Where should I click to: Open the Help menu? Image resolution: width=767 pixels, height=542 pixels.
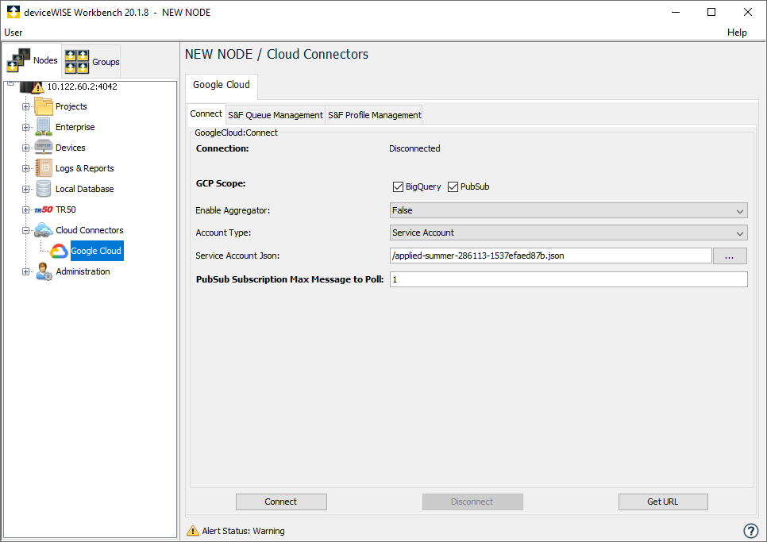737,33
